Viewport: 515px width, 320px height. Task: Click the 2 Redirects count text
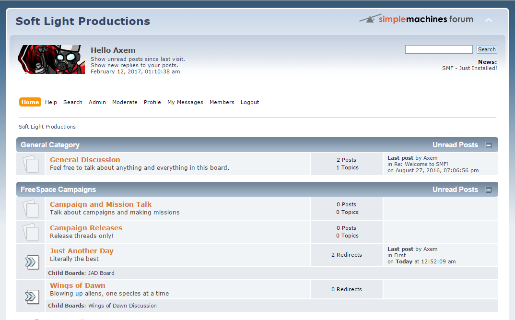[x=347, y=255]
